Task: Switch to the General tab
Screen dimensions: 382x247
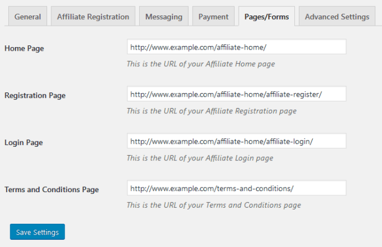Action: click(27, 17)
